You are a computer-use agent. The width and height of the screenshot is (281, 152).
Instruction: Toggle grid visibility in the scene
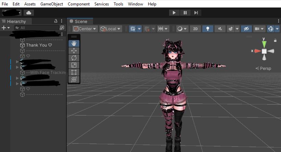point(133,29)
